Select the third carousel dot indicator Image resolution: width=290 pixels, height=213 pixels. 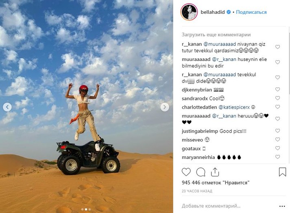coord(90,209)
